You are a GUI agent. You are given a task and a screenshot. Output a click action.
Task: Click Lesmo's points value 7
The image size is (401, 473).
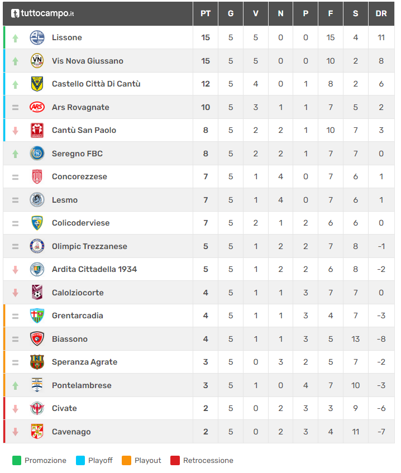206,200
